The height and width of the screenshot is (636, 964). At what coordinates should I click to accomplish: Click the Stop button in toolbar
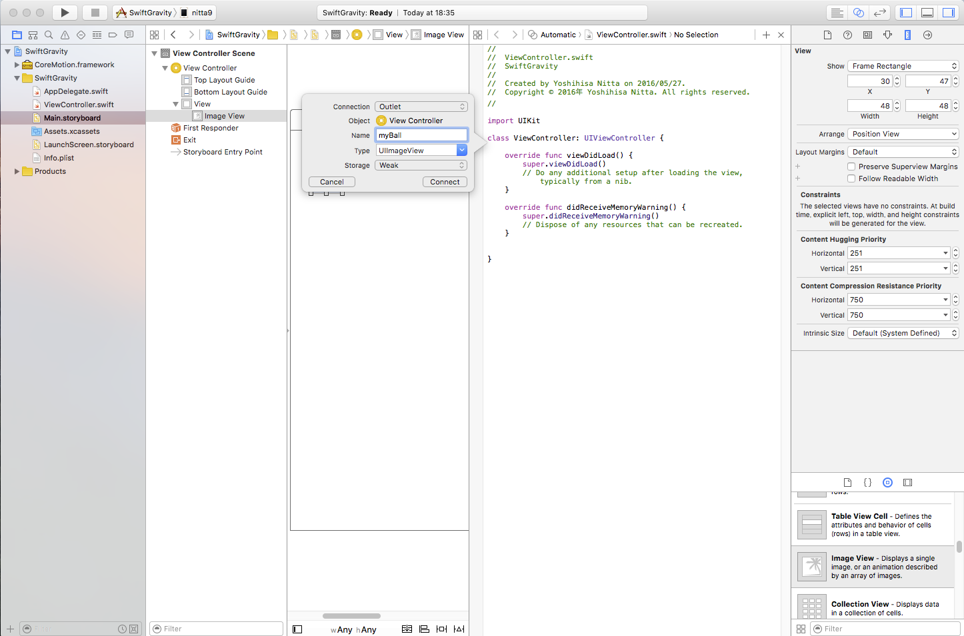[95, 13]
